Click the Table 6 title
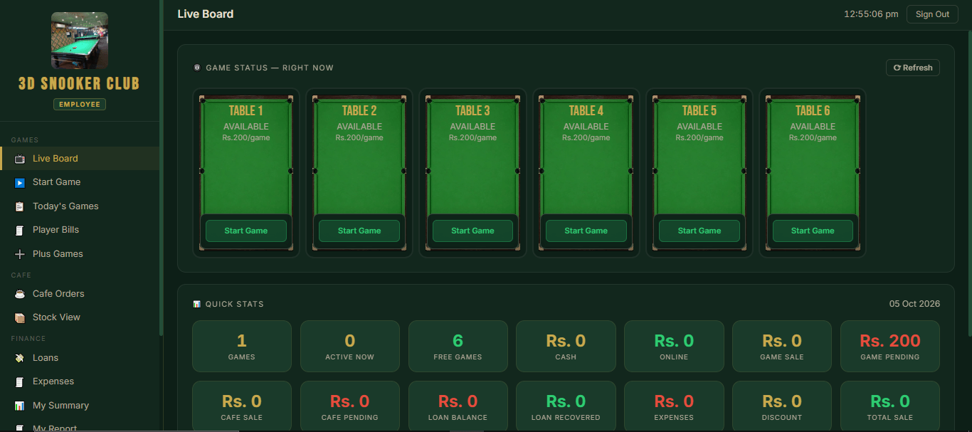Viewport: 972px width, 432px height. [813, 110]
